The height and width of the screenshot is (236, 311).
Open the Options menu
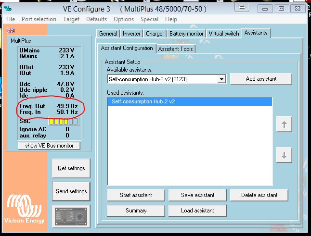point(124,19)
